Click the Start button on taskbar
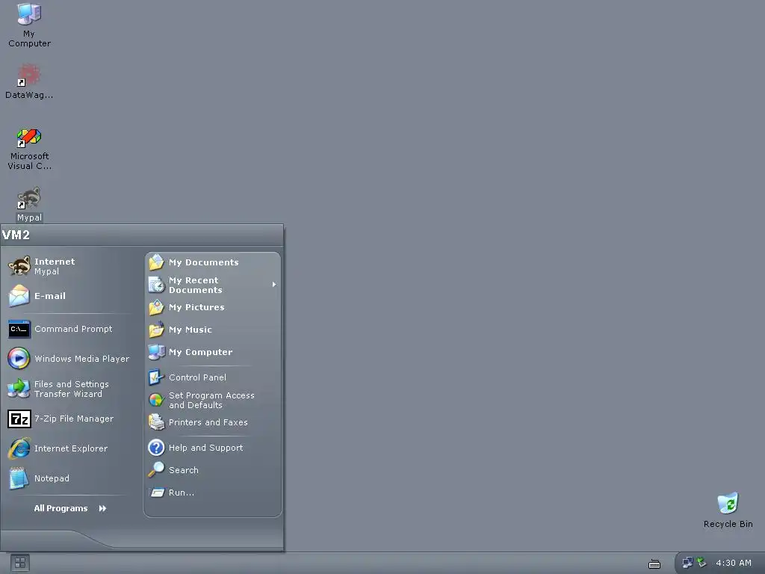Viewport: 765px width, 574px height. tap(19, 564)
